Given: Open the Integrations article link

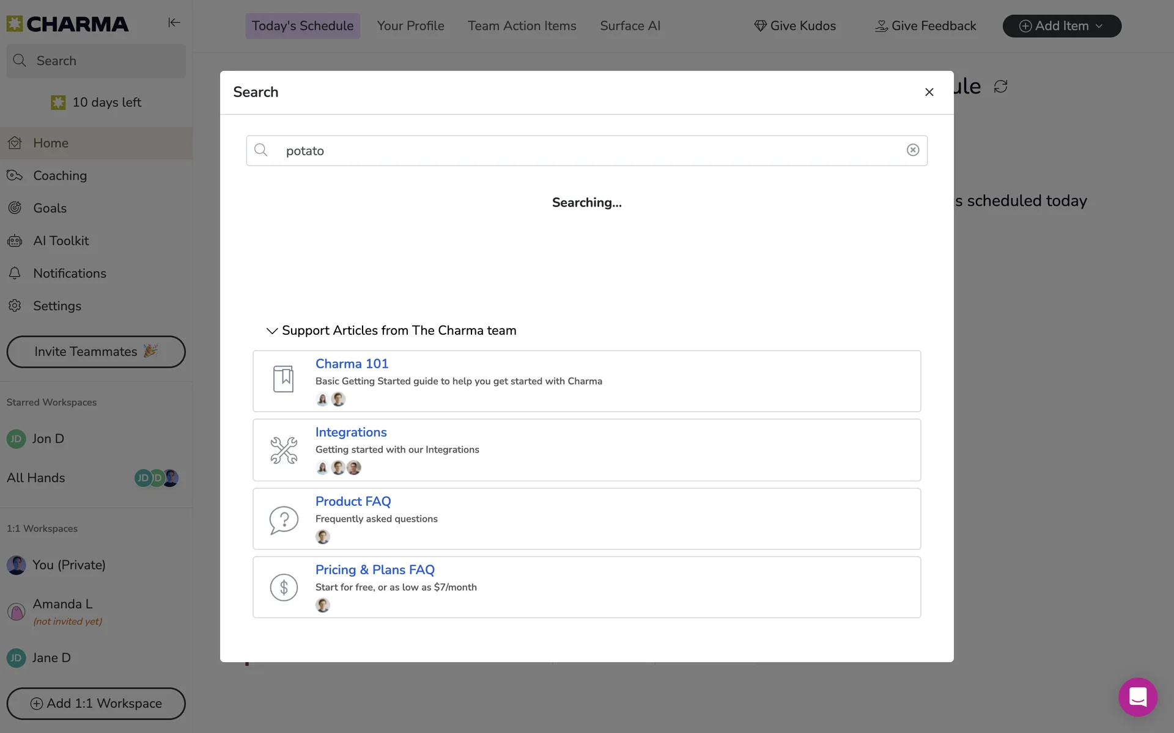Looking at the screenshot, I should point(351,432).
